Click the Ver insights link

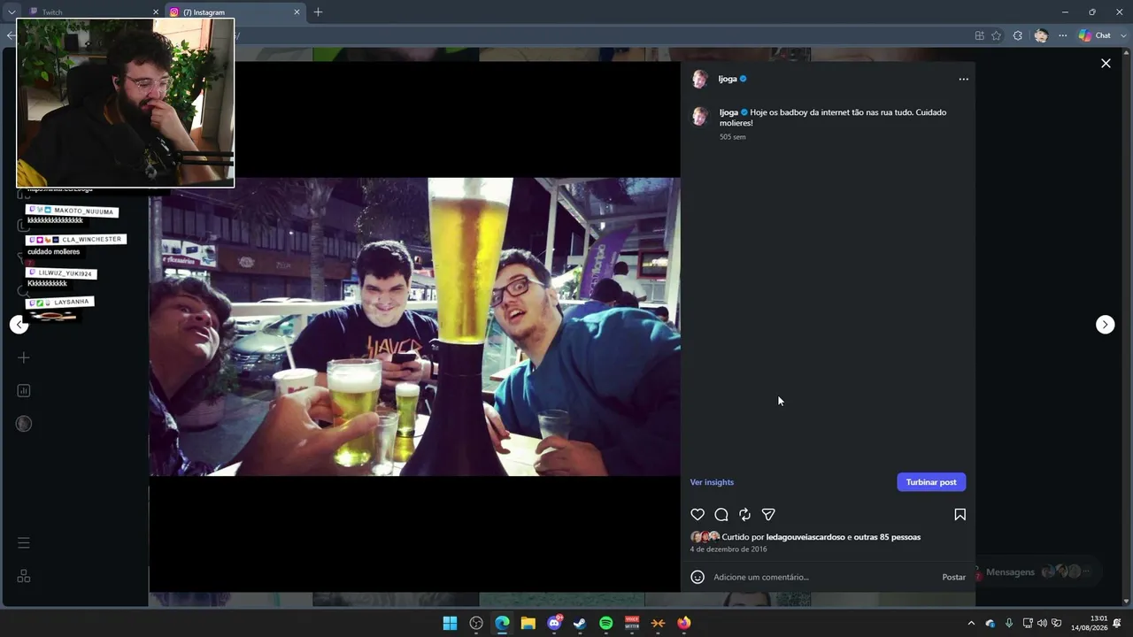712,482
